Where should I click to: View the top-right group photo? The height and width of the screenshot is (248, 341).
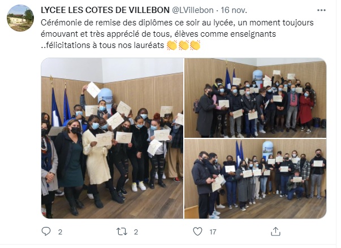255,98
